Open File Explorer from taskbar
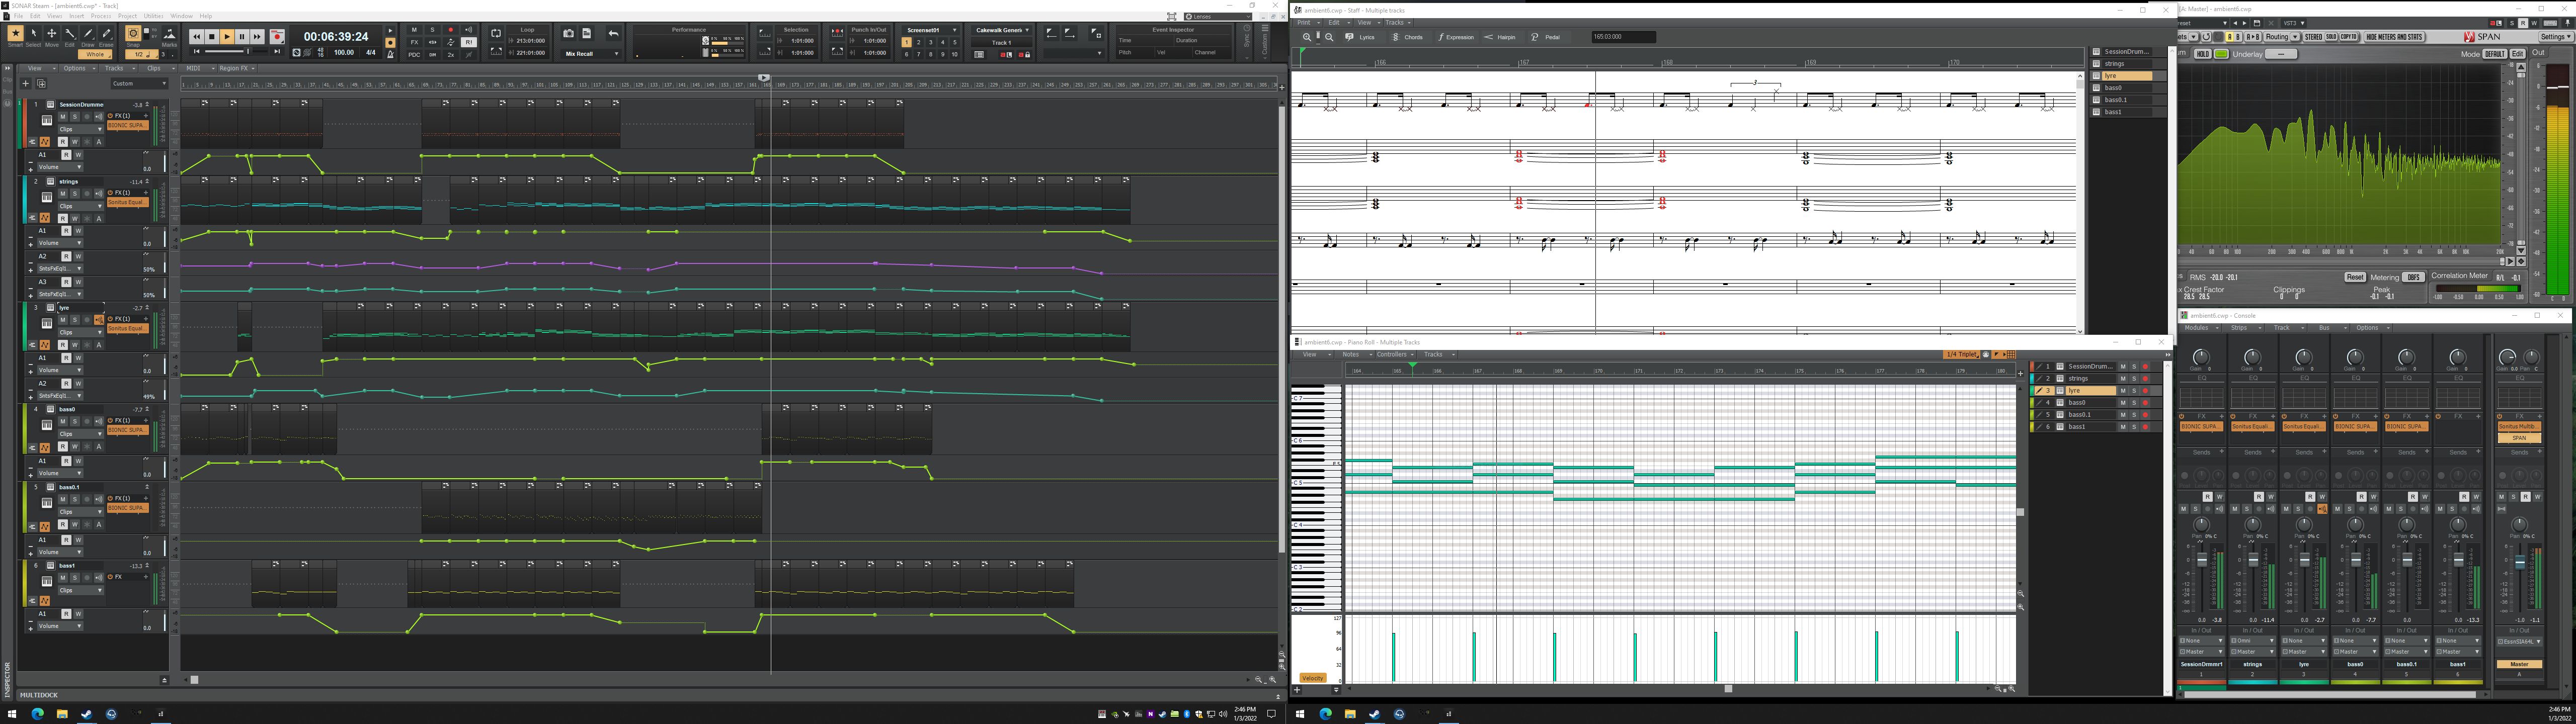 [x=62, y=714]
